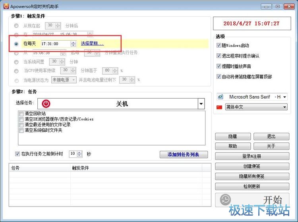Click the 触发条件 column header
Viewport: 298px width, 222px height.
point(136,168)
